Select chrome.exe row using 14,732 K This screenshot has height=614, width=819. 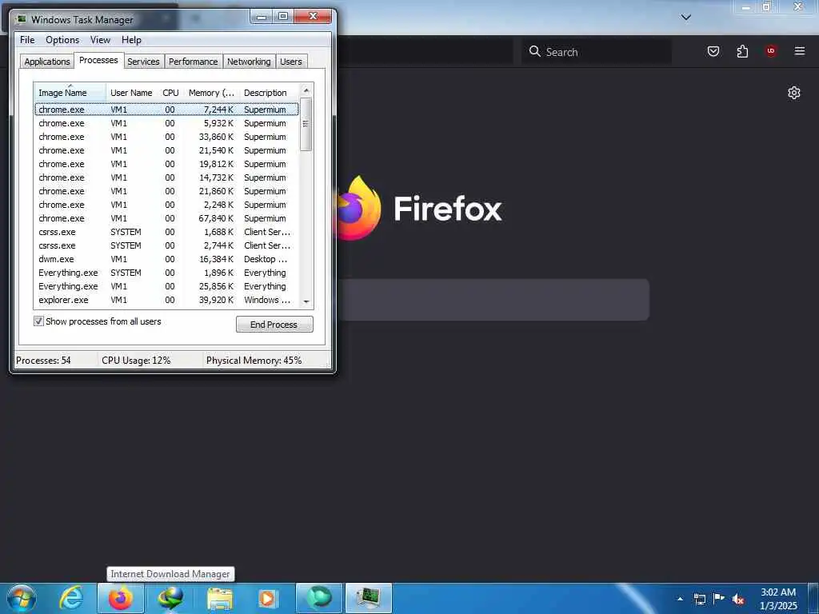click(166, 177)
